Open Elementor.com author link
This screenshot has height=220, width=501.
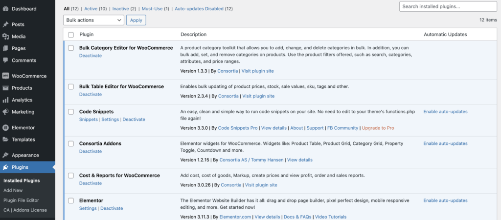point(235,217)
